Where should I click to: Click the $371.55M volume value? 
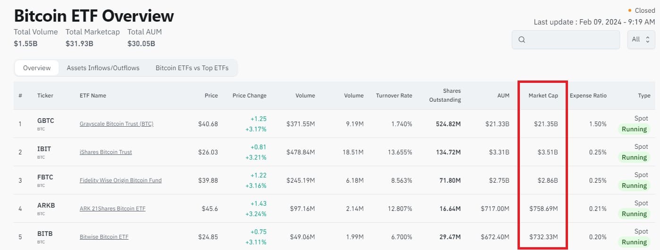pyautogui.click(x=301, y=124)
